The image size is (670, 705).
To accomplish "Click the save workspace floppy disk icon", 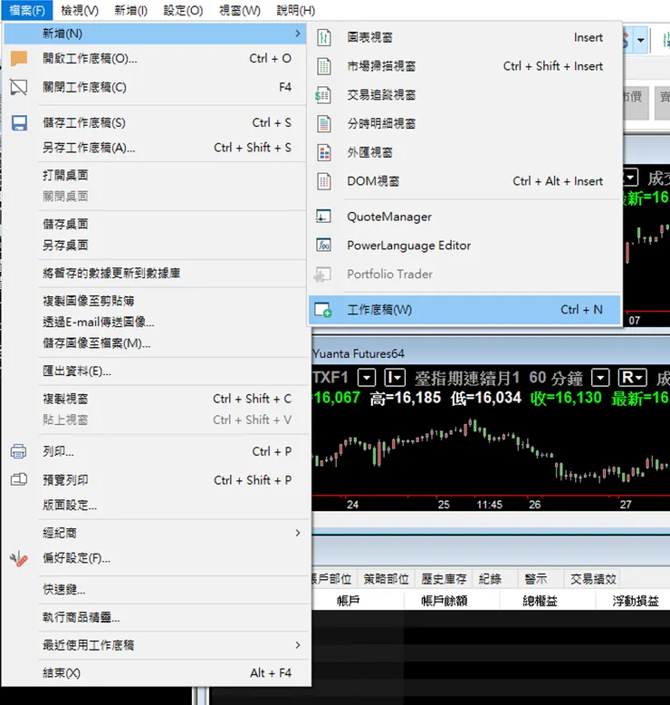I will (x=19, y=122).
